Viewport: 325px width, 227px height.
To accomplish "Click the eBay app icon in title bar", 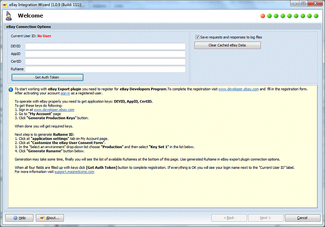I will click(5, 4).
